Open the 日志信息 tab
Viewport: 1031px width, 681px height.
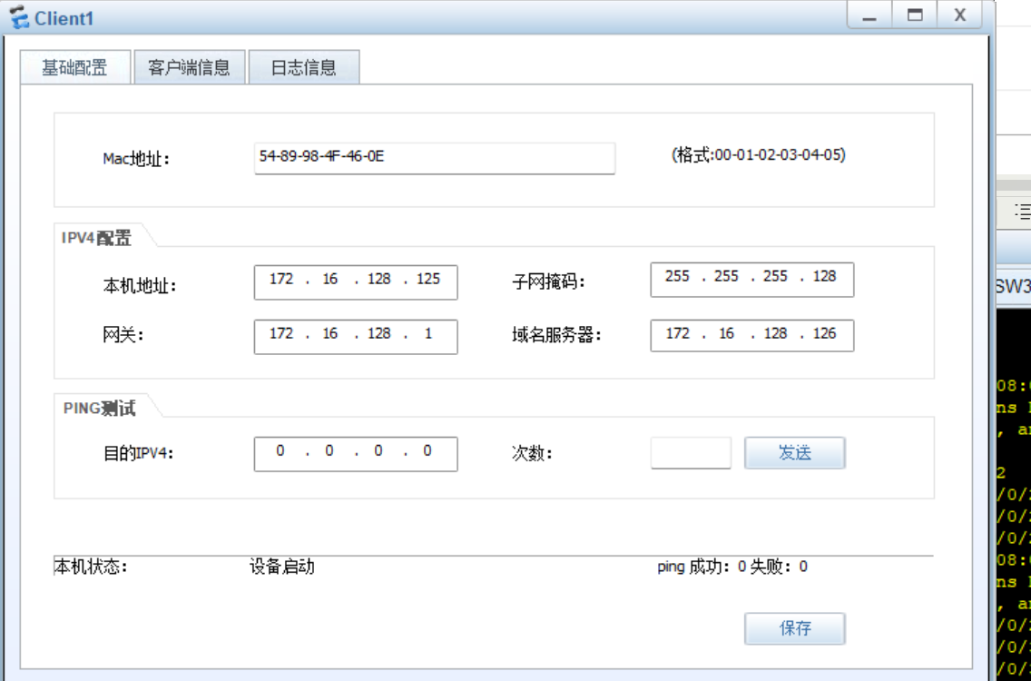304,67
